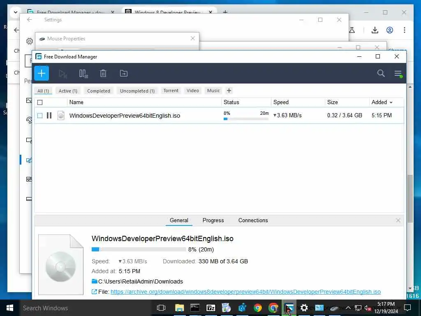Open the Action Center notifications
Screen dimensions: 421x316
coord(407,308)
